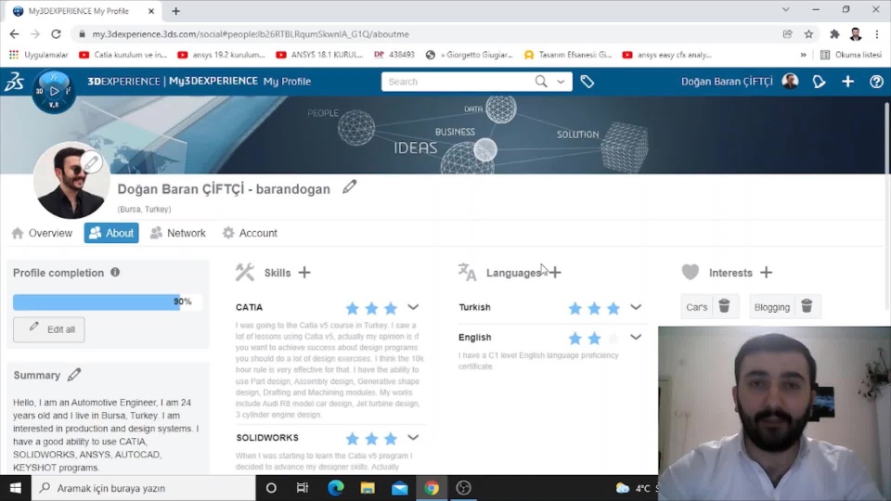Screen dimensions: 891x501
Task: Delete the Car's interest trash icon
Action: 724,306
